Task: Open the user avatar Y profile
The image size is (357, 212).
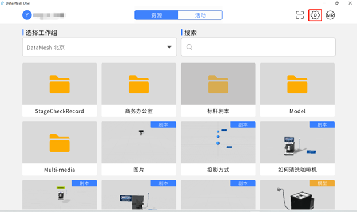Action: point(27,15)
